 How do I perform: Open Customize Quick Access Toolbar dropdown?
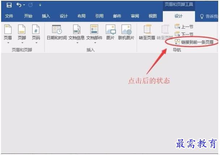pos(40,5)
